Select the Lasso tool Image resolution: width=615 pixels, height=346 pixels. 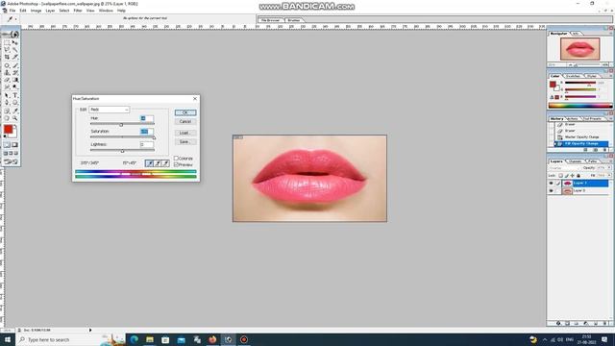tap(7, 50)
